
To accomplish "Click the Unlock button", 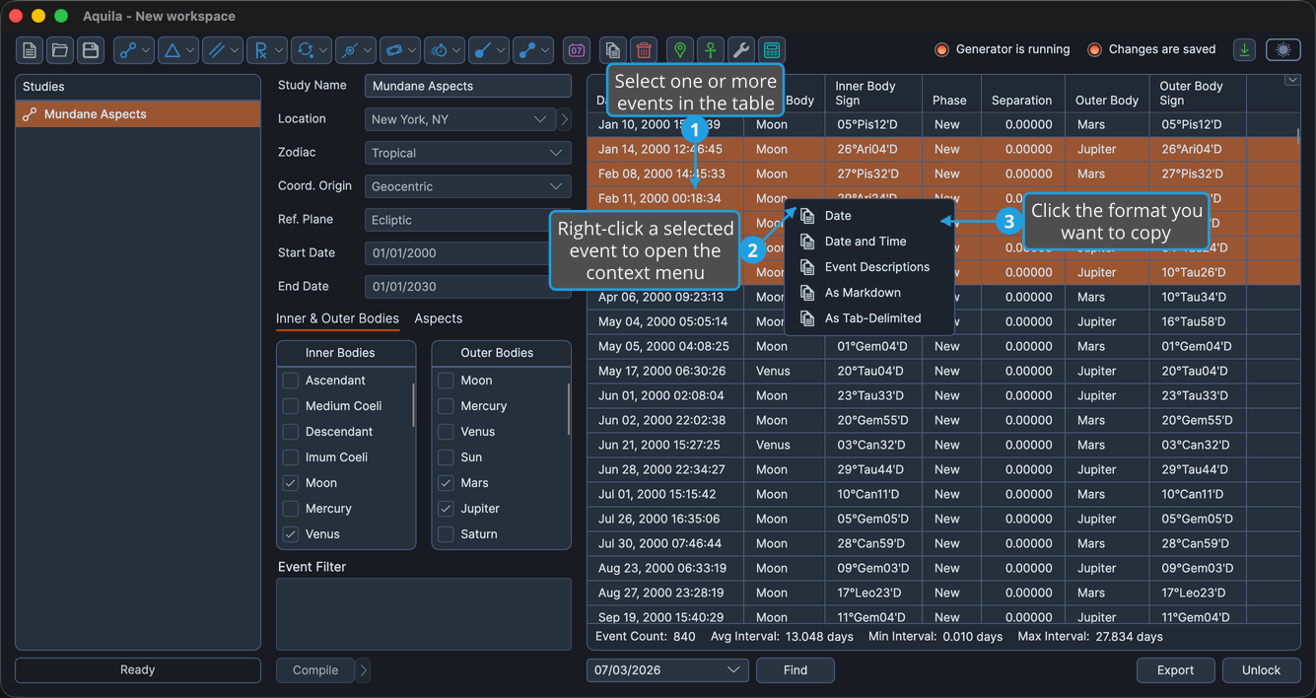I will click(1261, 670).
